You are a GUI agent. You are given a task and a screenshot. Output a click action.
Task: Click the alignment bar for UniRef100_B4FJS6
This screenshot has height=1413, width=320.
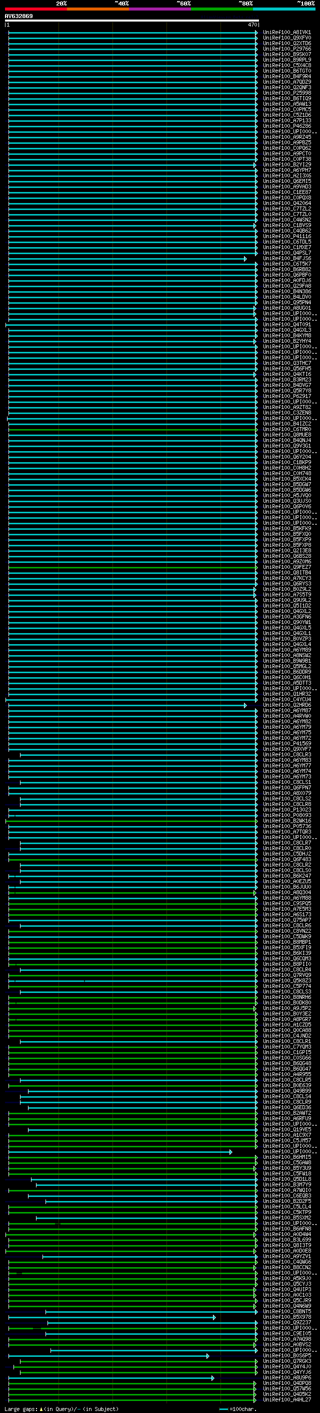pos(127,258)
